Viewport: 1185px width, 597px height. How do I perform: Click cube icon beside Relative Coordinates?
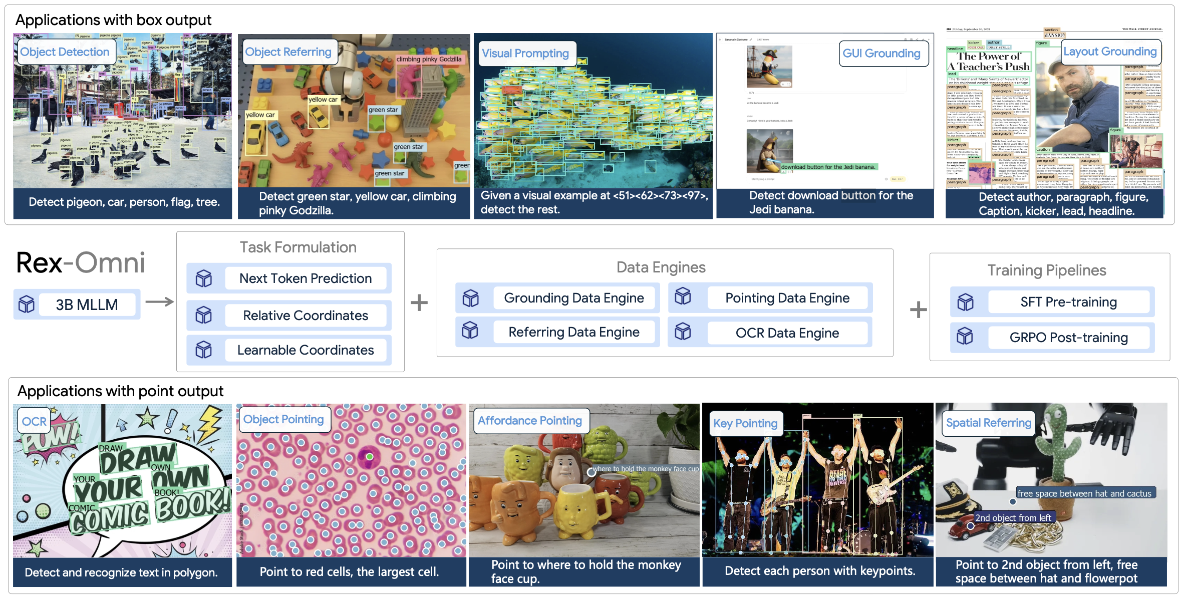pos(203,316)
